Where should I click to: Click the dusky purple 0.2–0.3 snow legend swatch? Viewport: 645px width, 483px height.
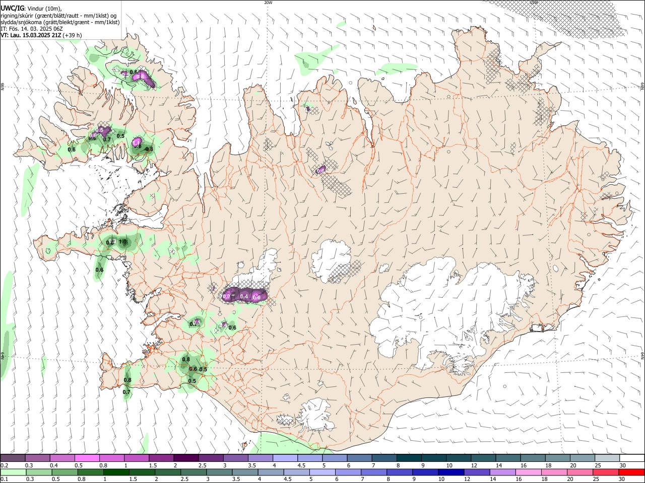coord(13,458)
